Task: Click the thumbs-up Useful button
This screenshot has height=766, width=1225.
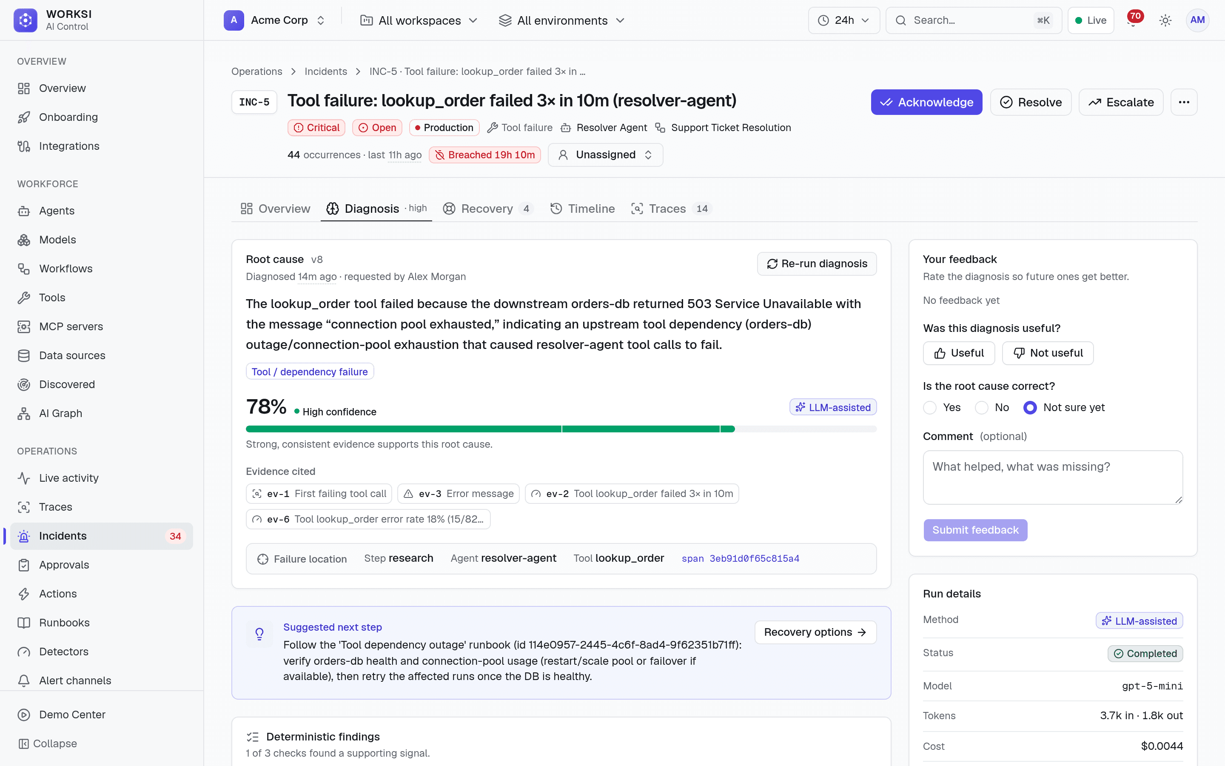Action: coord(959,353)
